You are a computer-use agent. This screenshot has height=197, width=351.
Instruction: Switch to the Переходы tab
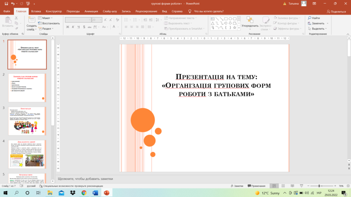click(73, 11)
